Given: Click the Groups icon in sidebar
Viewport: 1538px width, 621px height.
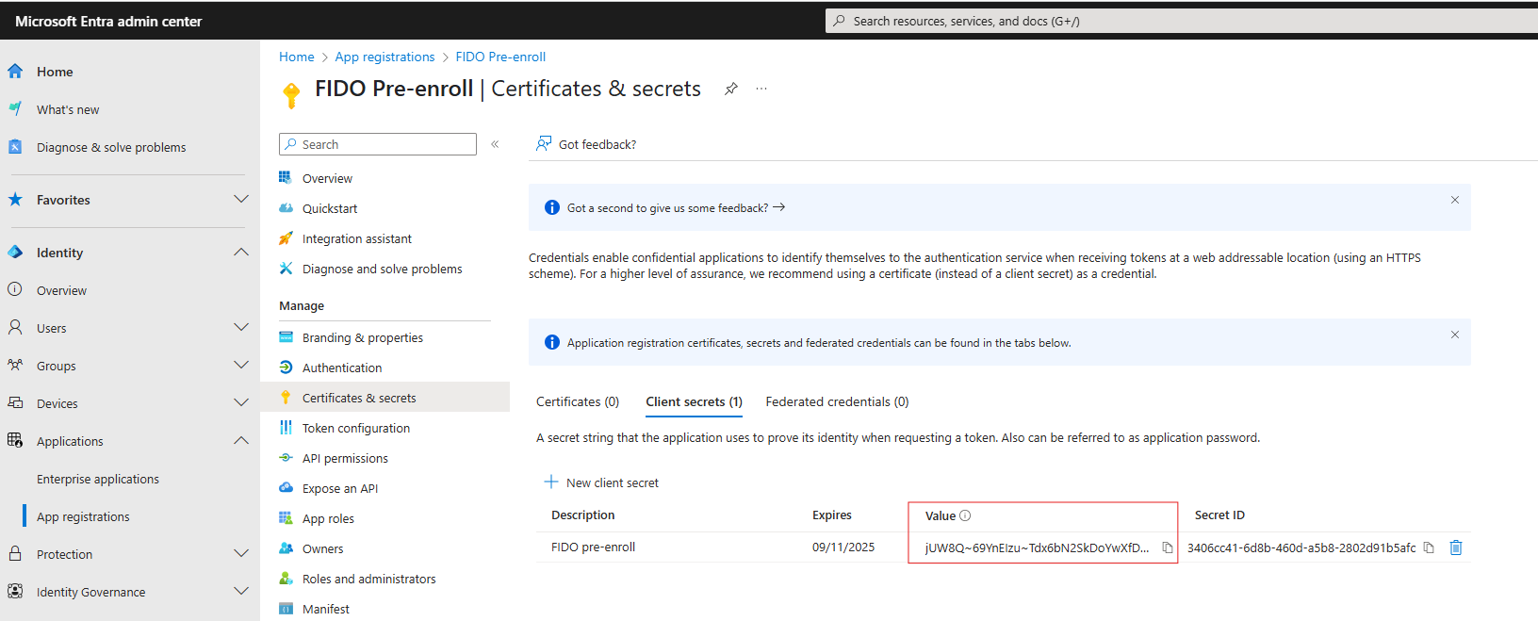Looking at the screenshot, I should pyautogui.click(x=15, y=365).
